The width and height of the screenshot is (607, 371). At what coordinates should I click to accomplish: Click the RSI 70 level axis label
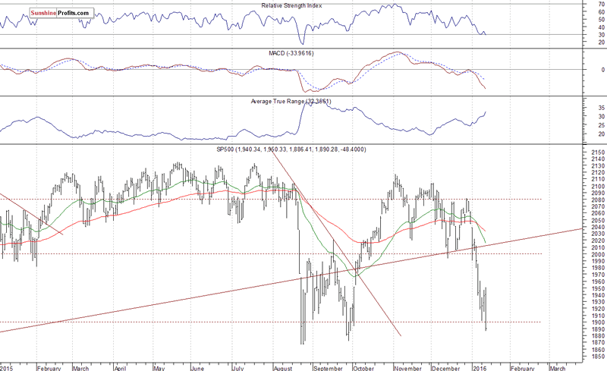click(x=601, y=5)
